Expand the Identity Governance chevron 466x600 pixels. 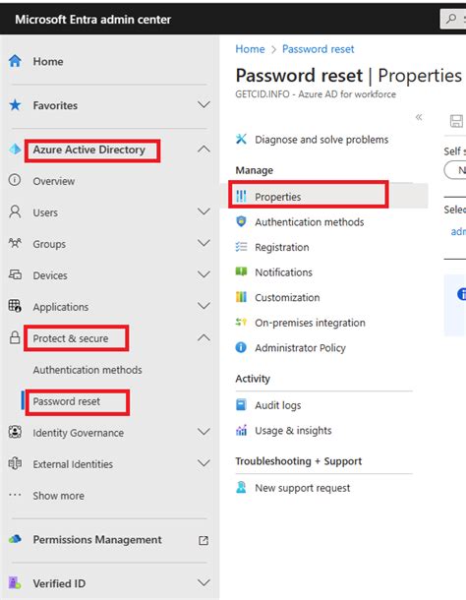coord(204,432)
